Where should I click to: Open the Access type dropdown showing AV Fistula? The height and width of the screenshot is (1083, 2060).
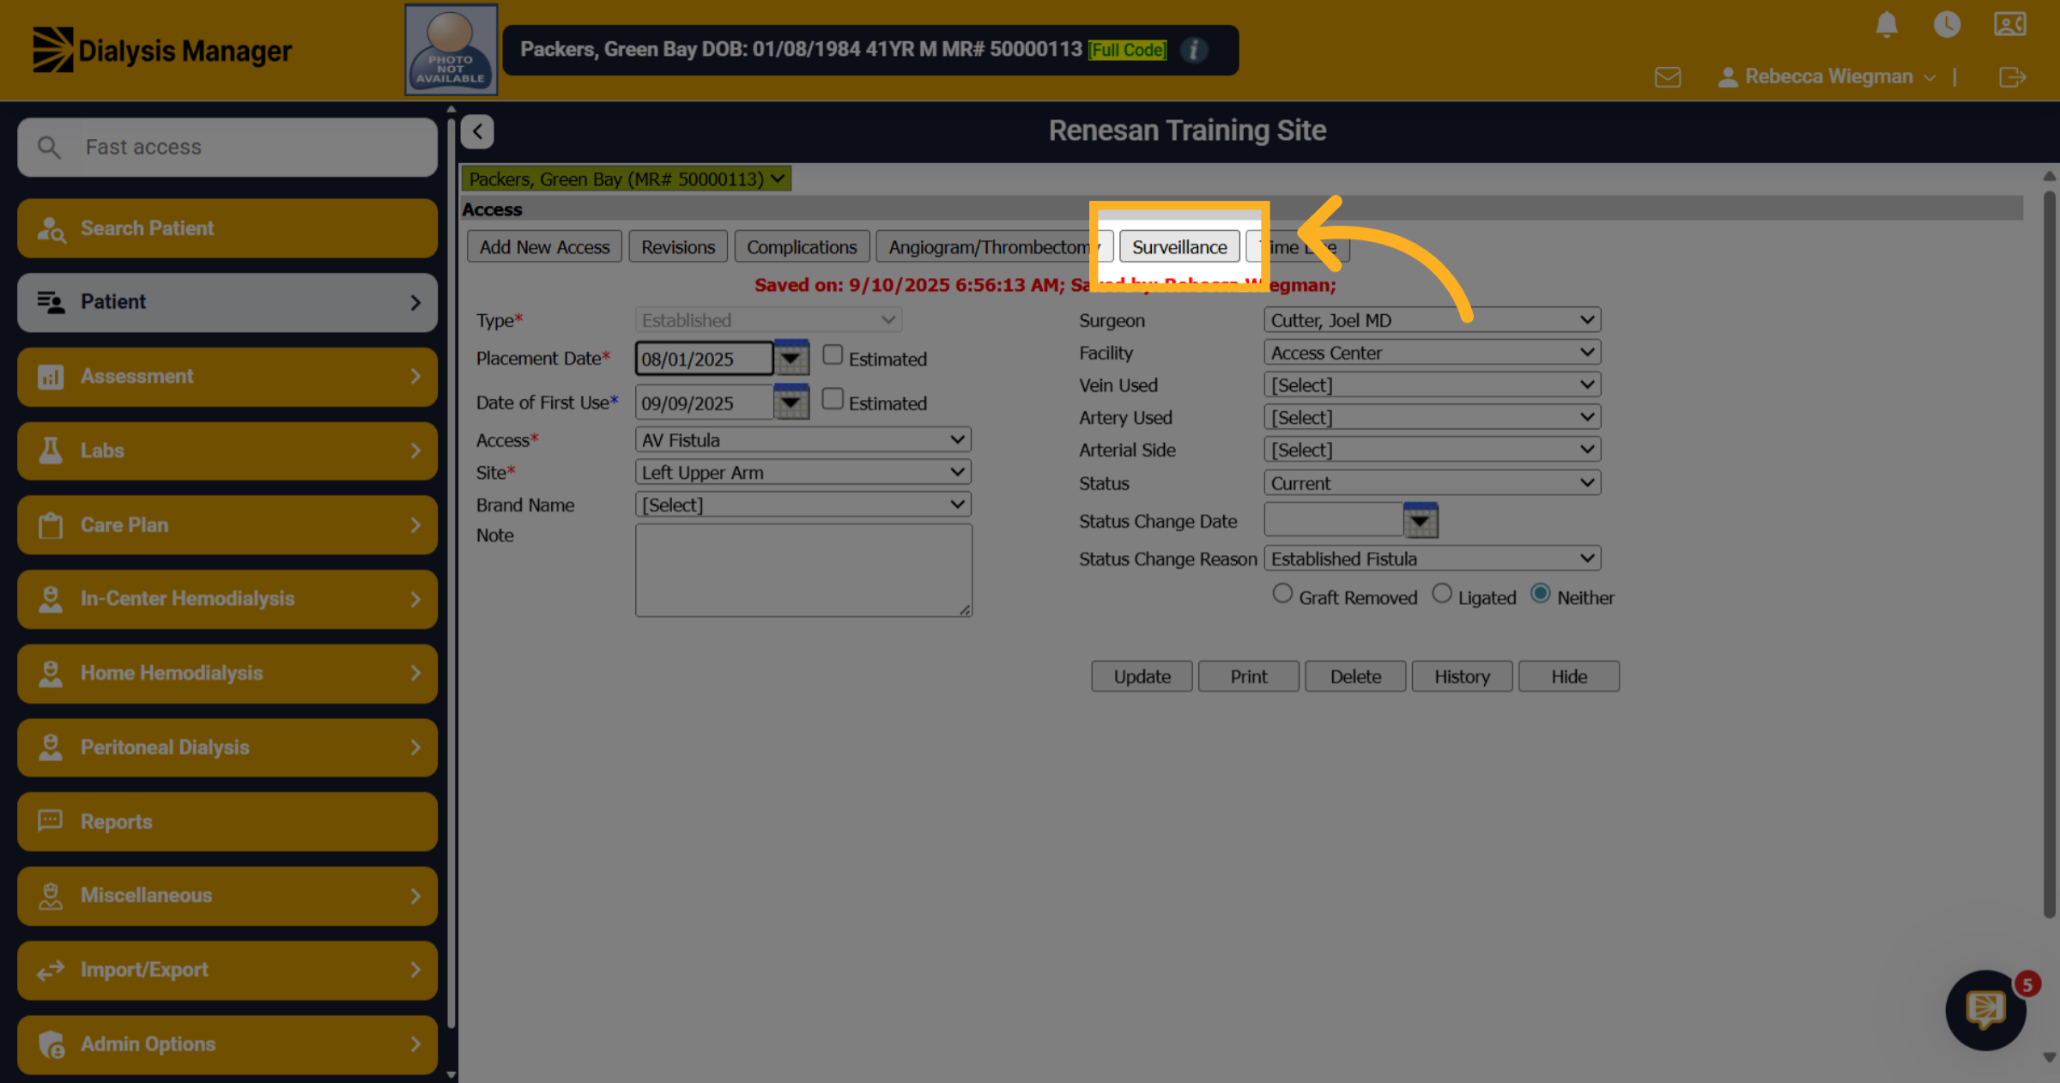(x=803, y=440)
